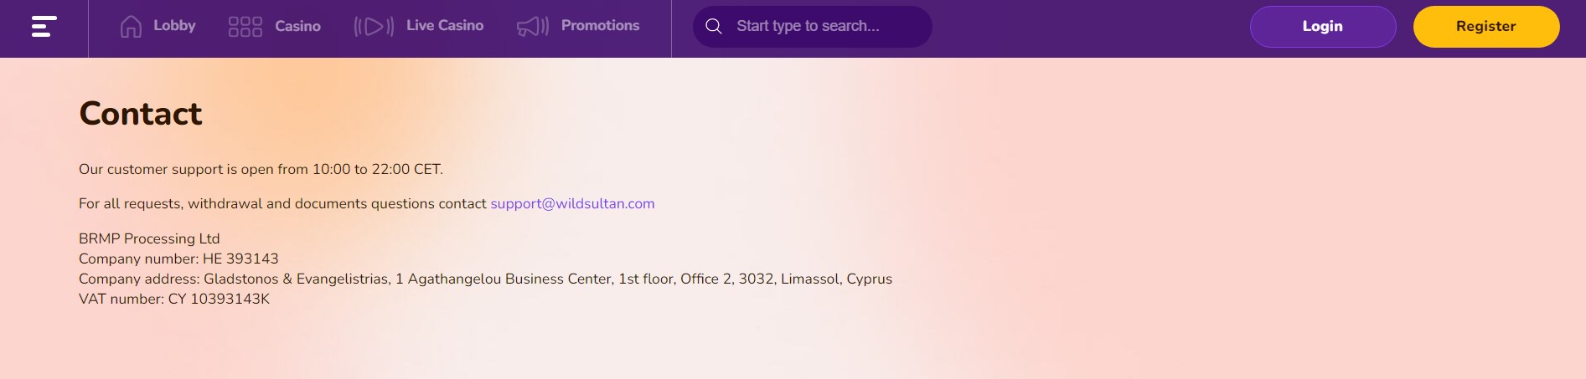Click the Company address line
The image size is (1586, 379).
tap(485, 279)
